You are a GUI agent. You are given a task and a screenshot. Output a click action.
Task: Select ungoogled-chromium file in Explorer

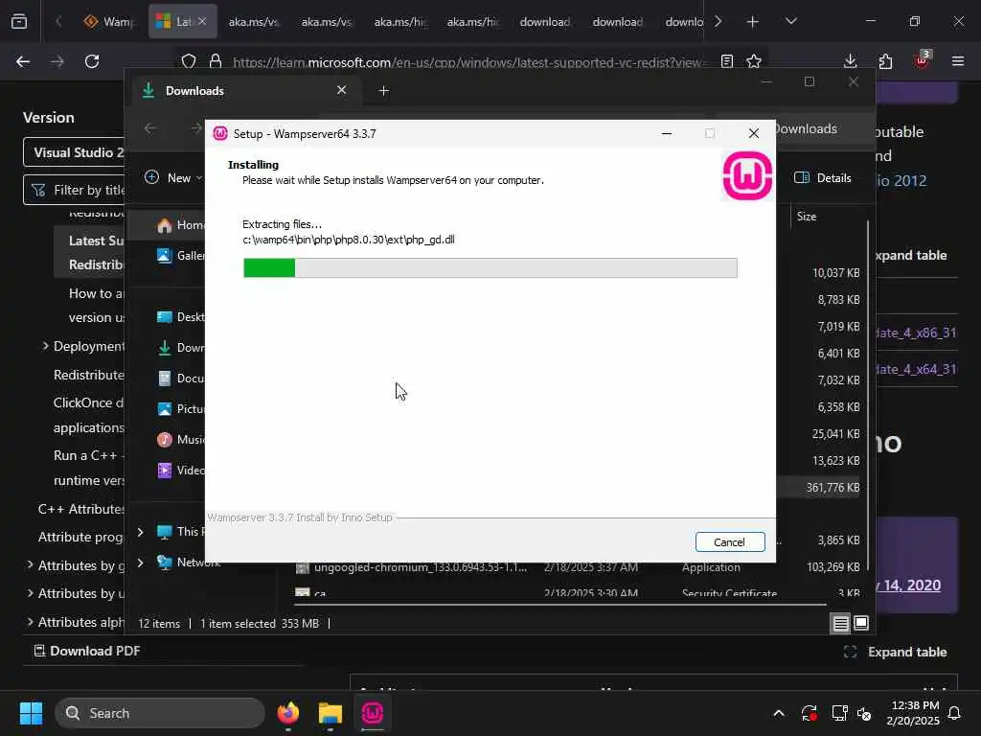tap(421, 567)
